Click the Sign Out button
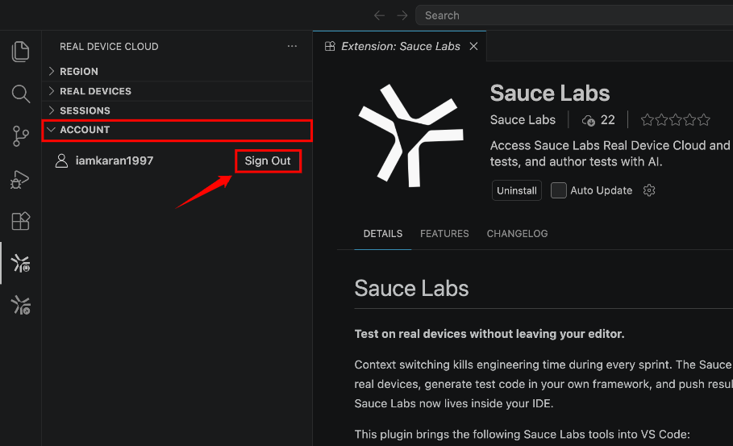The width and height of the screenshot is (733, 446). click(268, 160)
